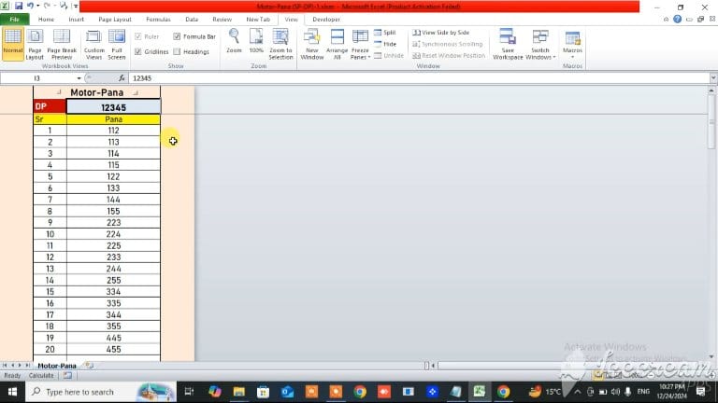Open the Formulas tab
Viewport: 718px width, 403px height.
coord(158,20)
